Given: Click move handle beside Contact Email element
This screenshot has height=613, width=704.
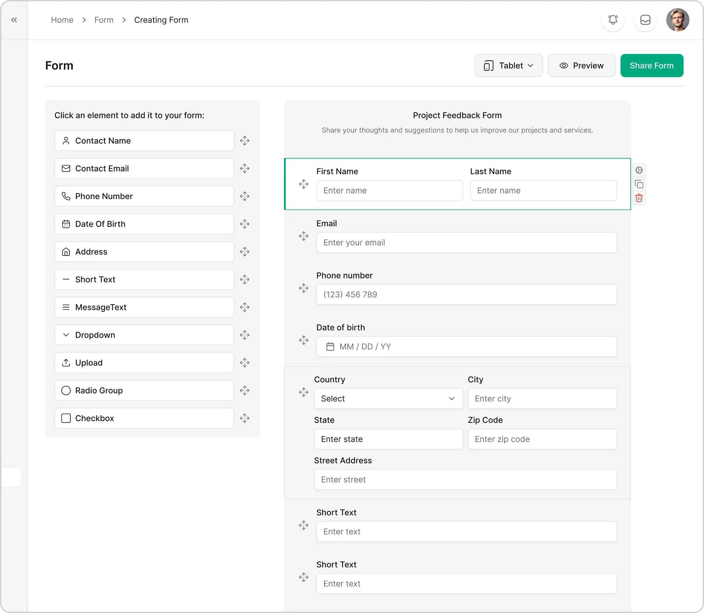Looking at the screenshot, I should click(x=245, y=168).
